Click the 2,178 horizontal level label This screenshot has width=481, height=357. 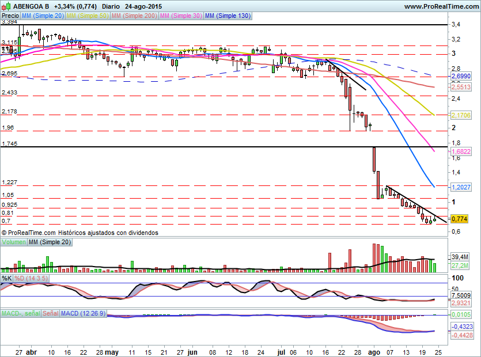(10, 111)
